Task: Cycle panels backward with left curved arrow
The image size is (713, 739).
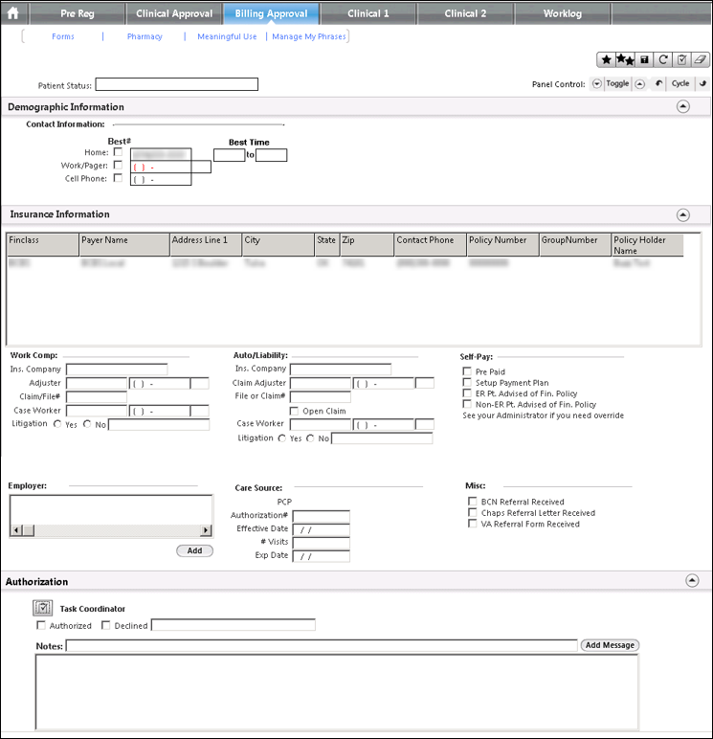Action: (x=658, y=83)
